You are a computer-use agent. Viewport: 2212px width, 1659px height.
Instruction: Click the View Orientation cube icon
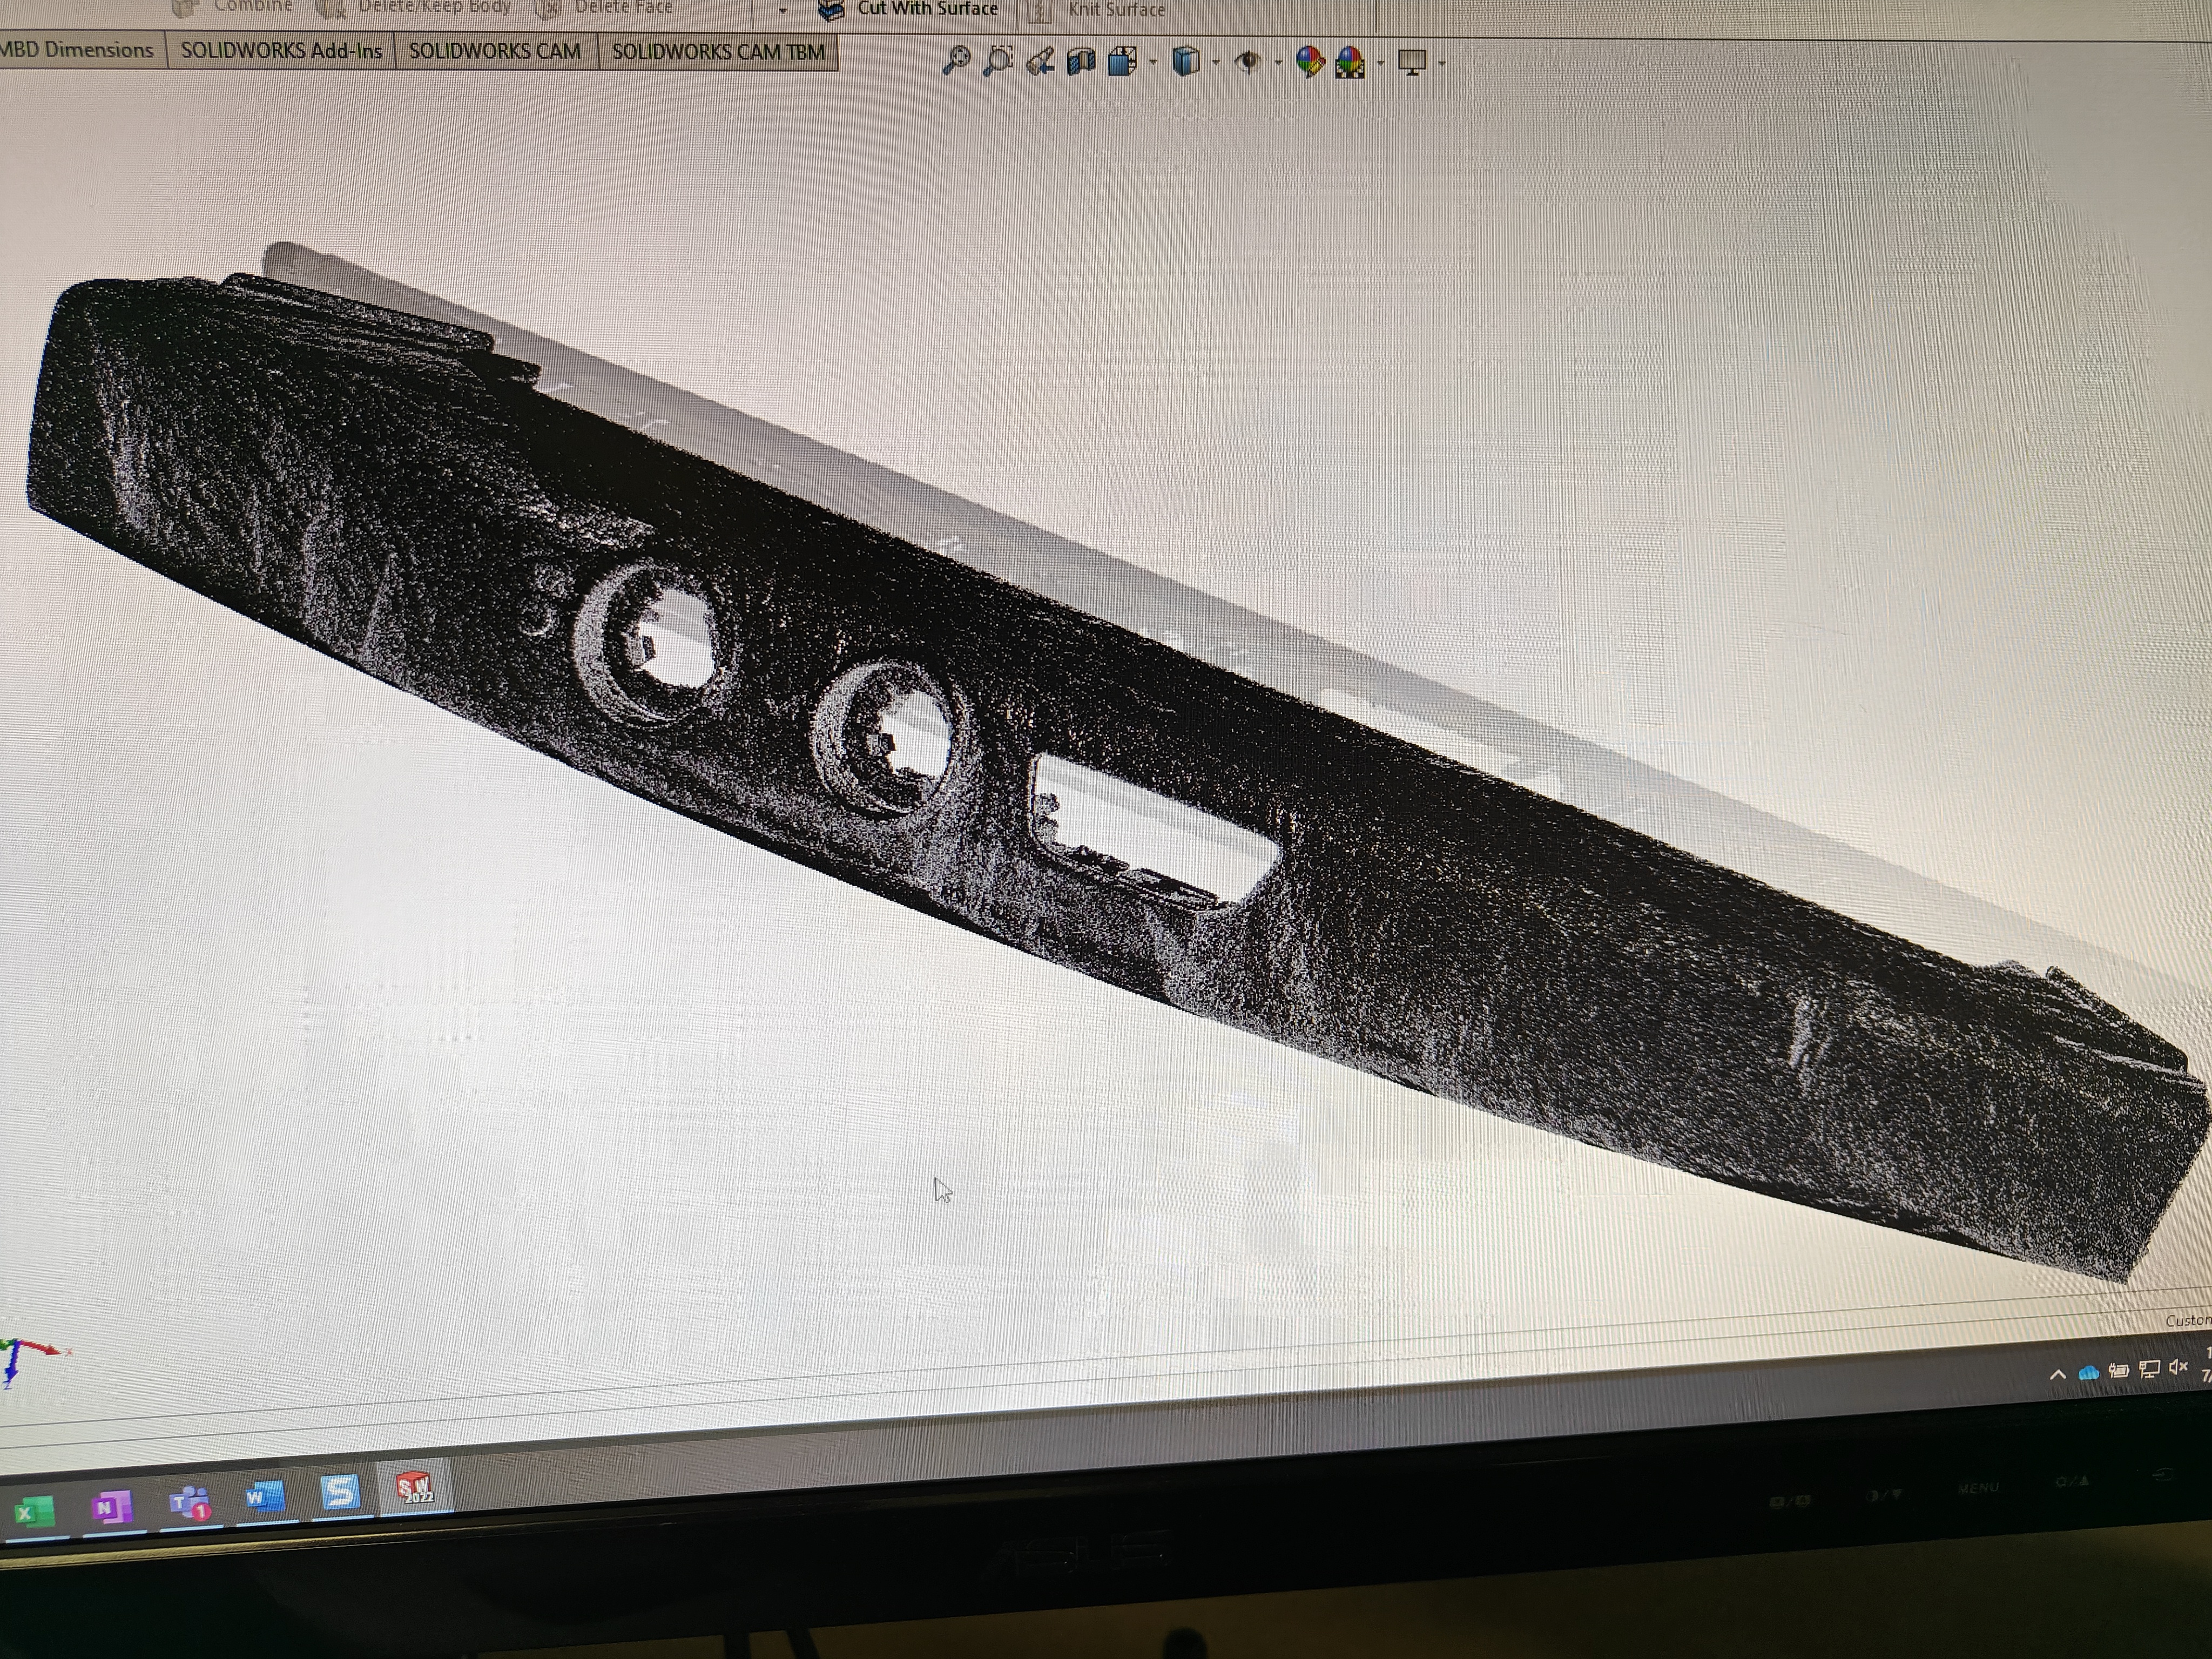1122,62
